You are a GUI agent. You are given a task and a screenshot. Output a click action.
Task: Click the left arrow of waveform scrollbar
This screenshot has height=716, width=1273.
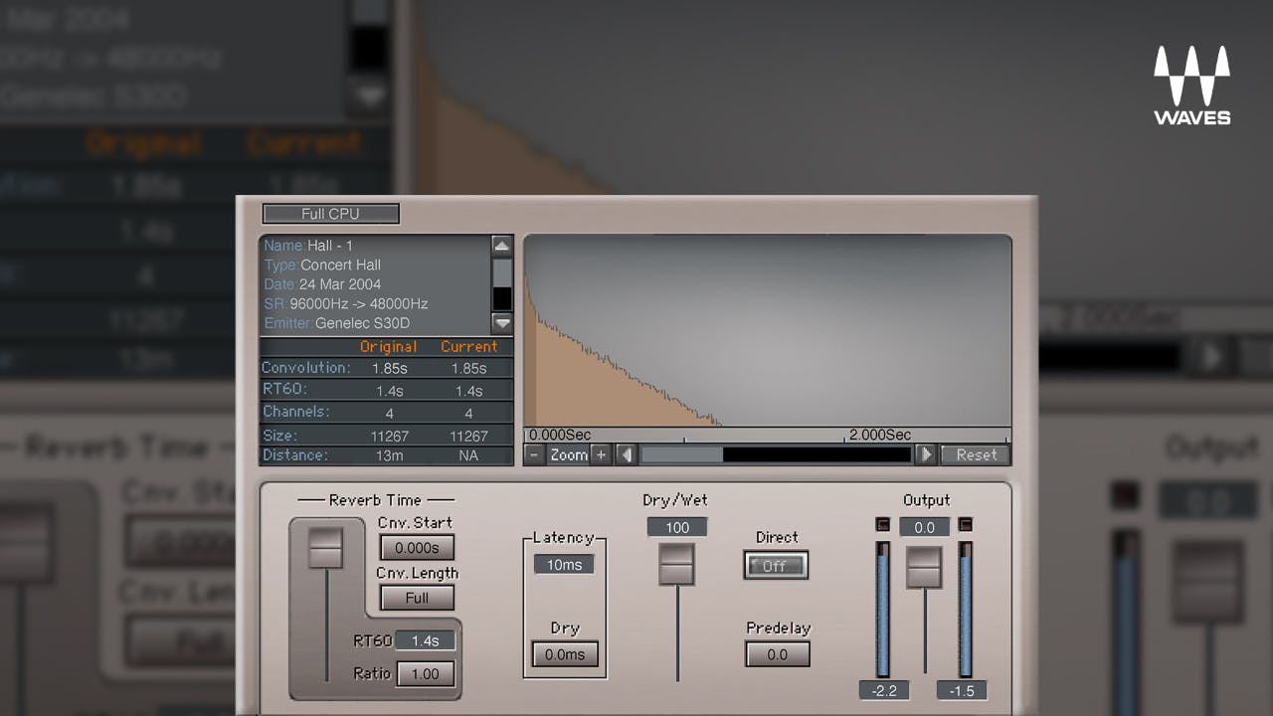627,454
